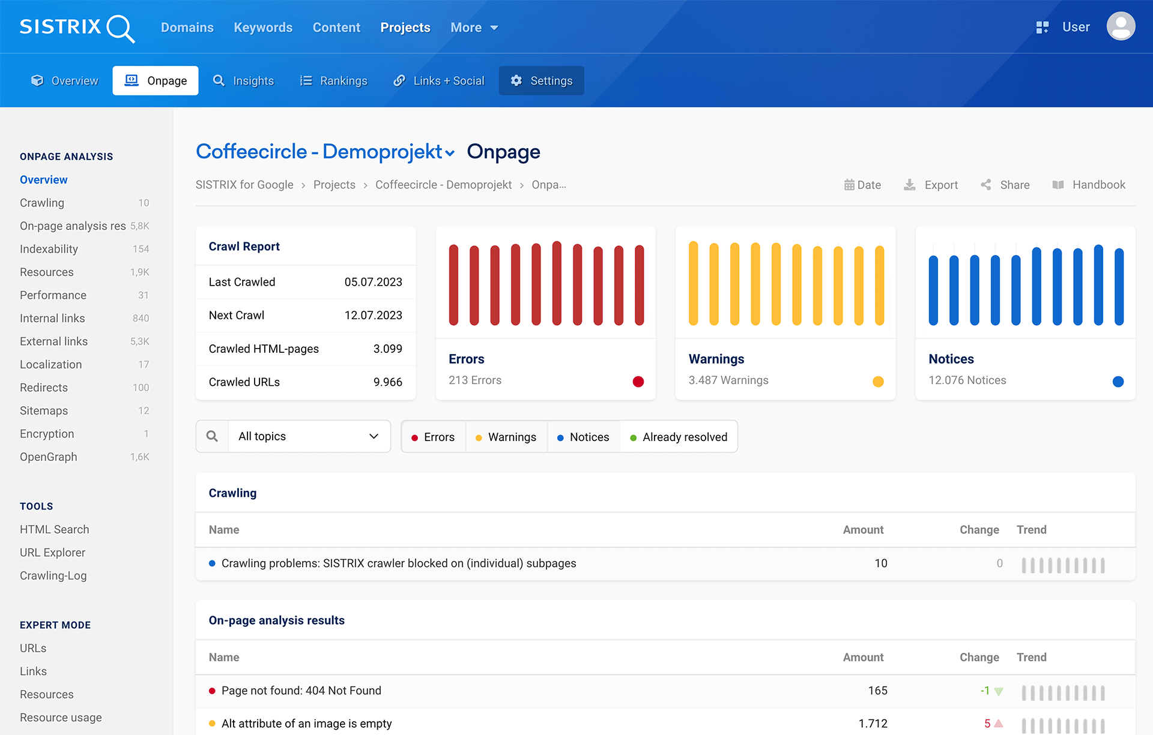The width and height of the screenshot is (1153, 735).
Task: Open Resource usage in Expert Mode
Action: pyautogui.click(x=61, y=718)
